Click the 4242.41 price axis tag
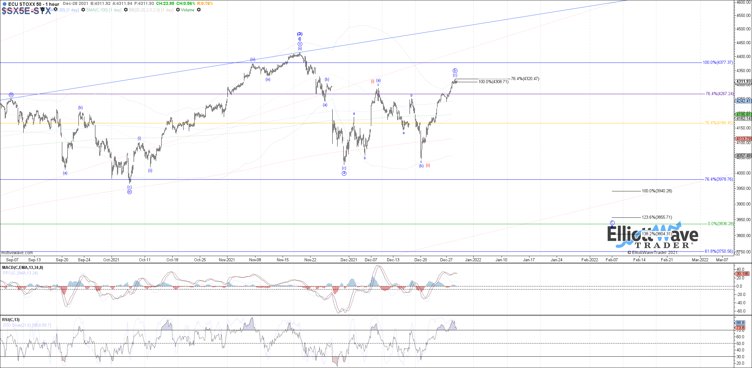The image size is (752, 368). (743, 101)
